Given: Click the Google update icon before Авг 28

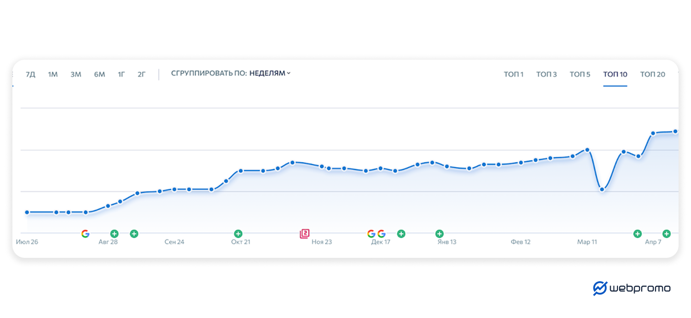Looking at the screenshot, I should tap(85, 233).
